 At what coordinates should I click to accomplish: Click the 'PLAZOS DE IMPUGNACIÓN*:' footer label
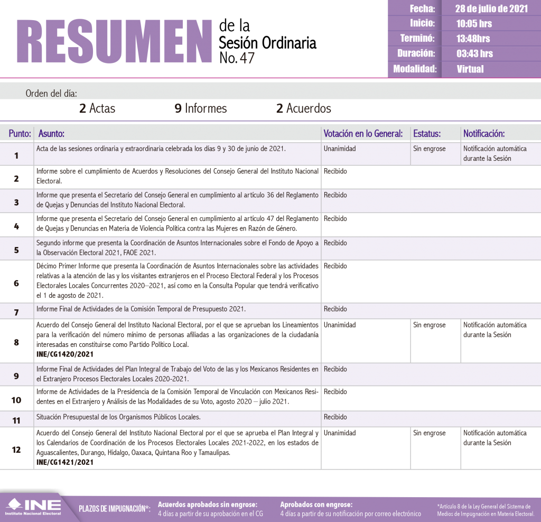pyautogui.click(x=115, y=509)
